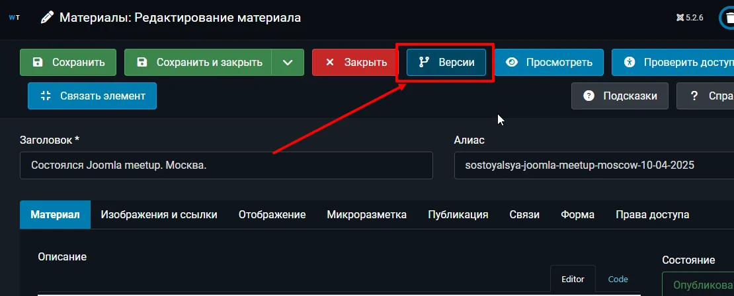The height and width of the screenshot is (296, 734).
Task: Switch editor to Editor mode tab
Action: (x=573, y=280)
